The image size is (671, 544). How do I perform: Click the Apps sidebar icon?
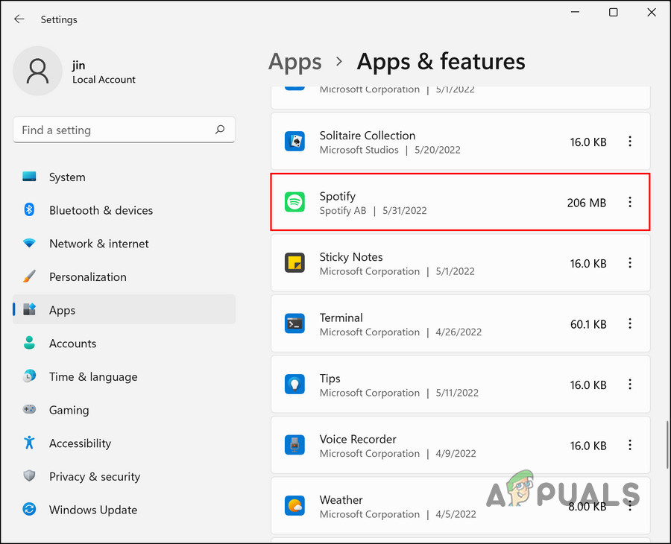29,309
